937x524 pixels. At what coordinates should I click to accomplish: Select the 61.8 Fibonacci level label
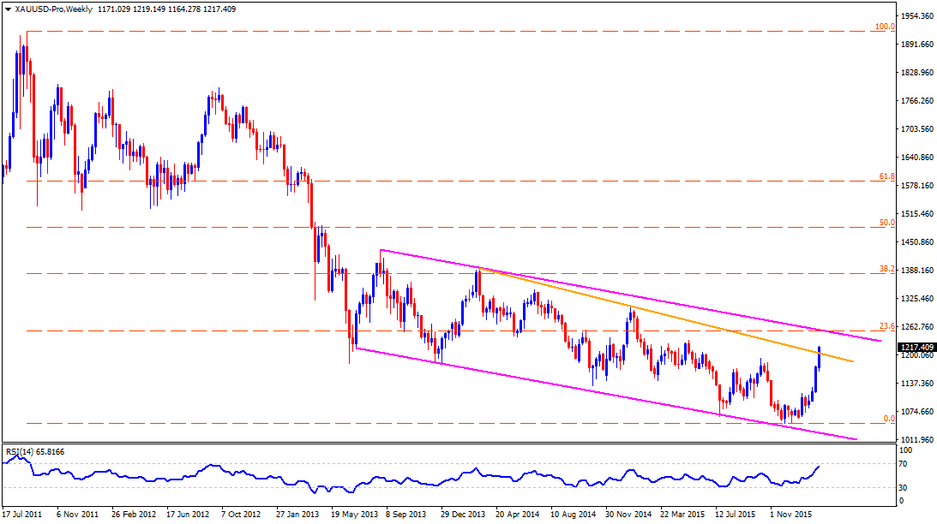click(x=887, y=176)
